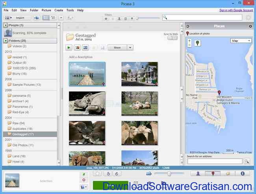Open the Create menu

59,10
